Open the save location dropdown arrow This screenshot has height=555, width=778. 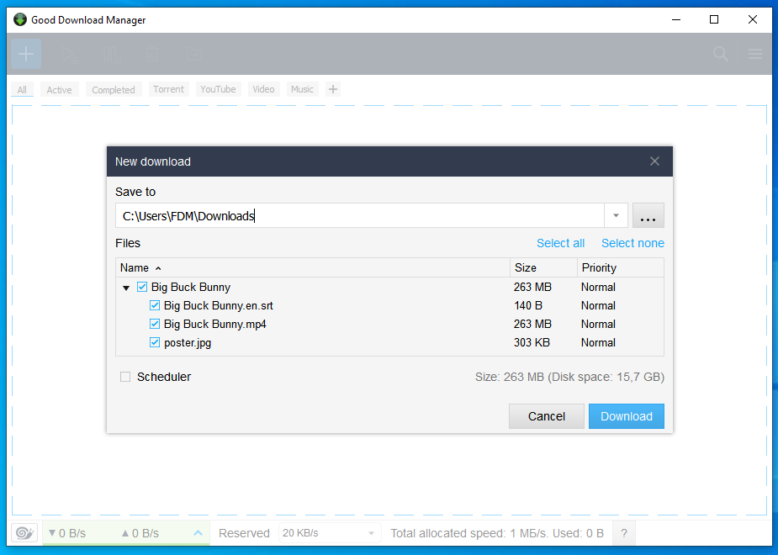pyautogui.click(x=615, y=215)
